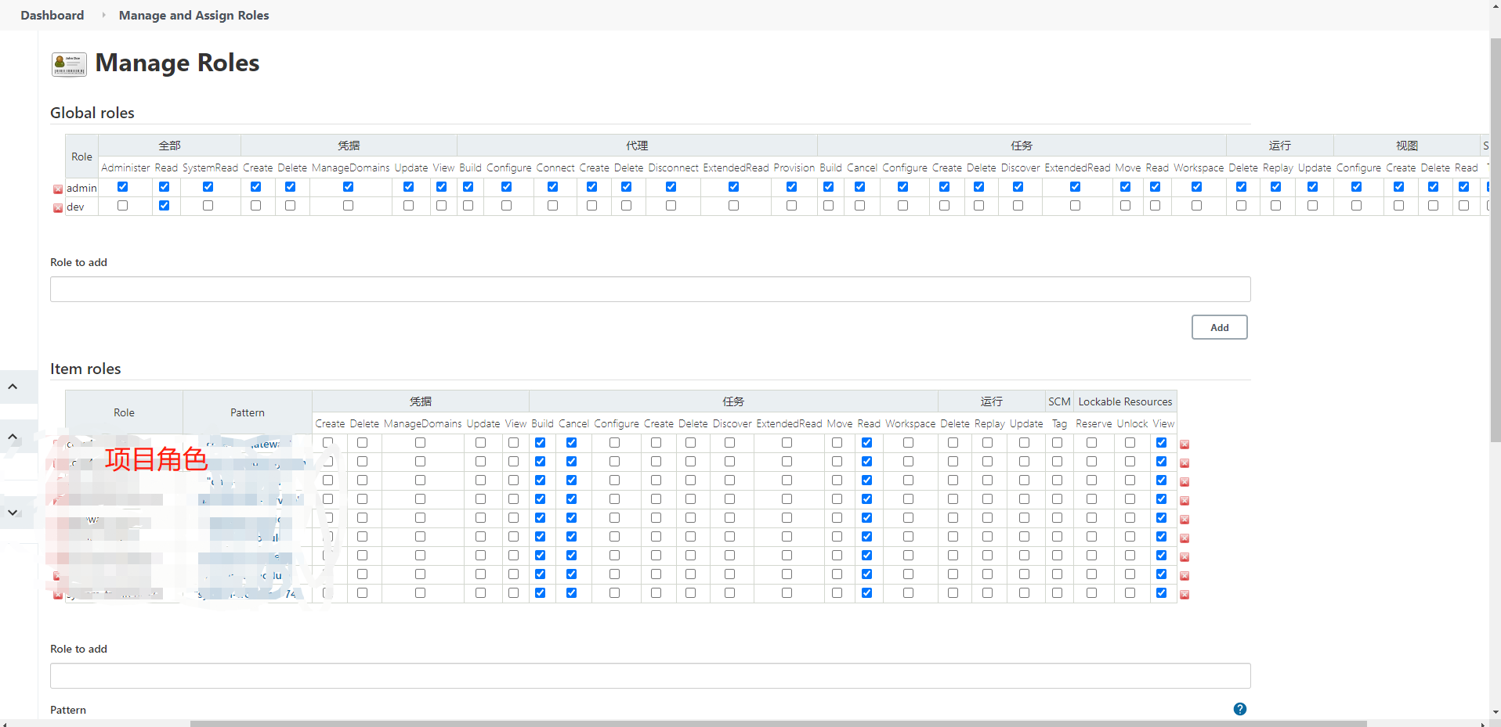Screen dimensions: 1501x727
Task: Click the admin role name
Action: [x=81, y=188]
